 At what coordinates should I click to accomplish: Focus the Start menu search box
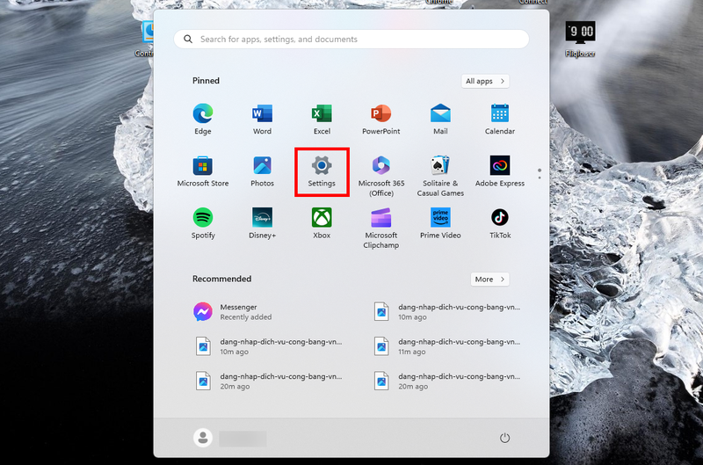pos(351,39)
